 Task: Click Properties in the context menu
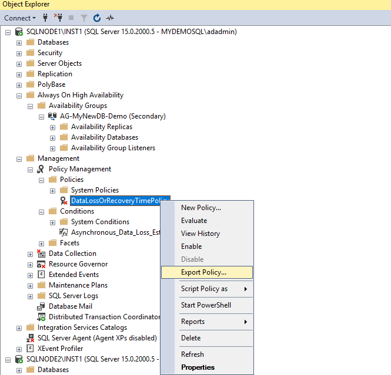tap(198, 367)
